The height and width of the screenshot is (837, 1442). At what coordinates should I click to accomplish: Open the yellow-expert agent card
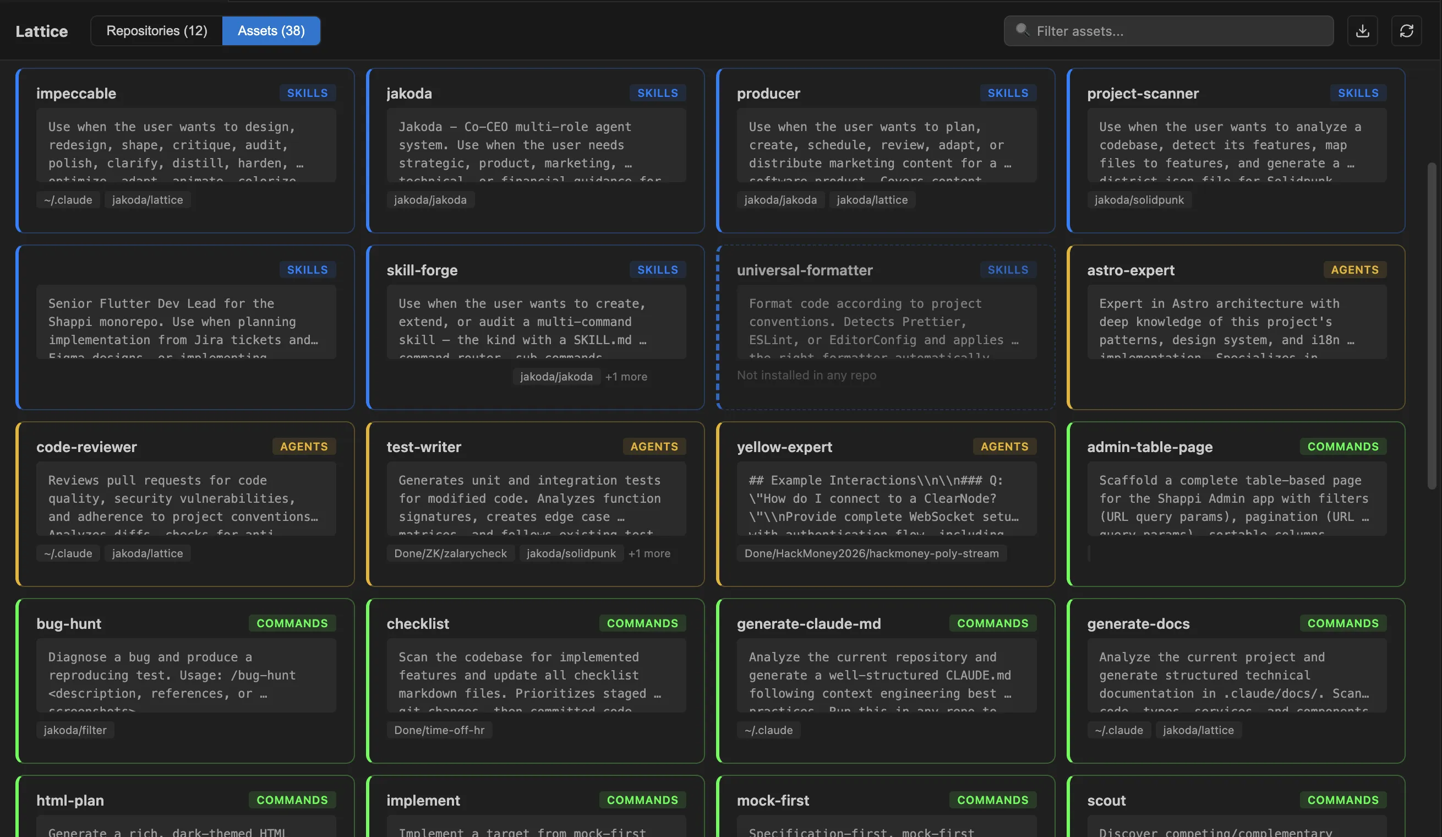[x=885, y=504]
